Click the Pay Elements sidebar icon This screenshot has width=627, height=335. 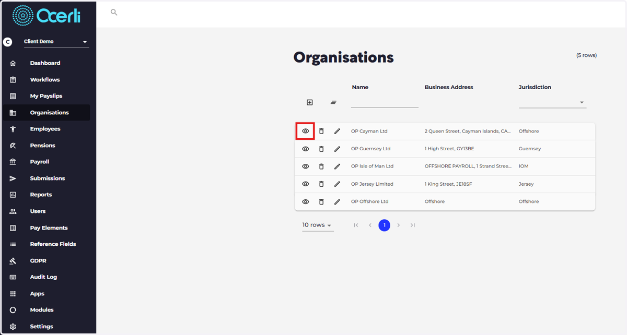coord(13,228)
